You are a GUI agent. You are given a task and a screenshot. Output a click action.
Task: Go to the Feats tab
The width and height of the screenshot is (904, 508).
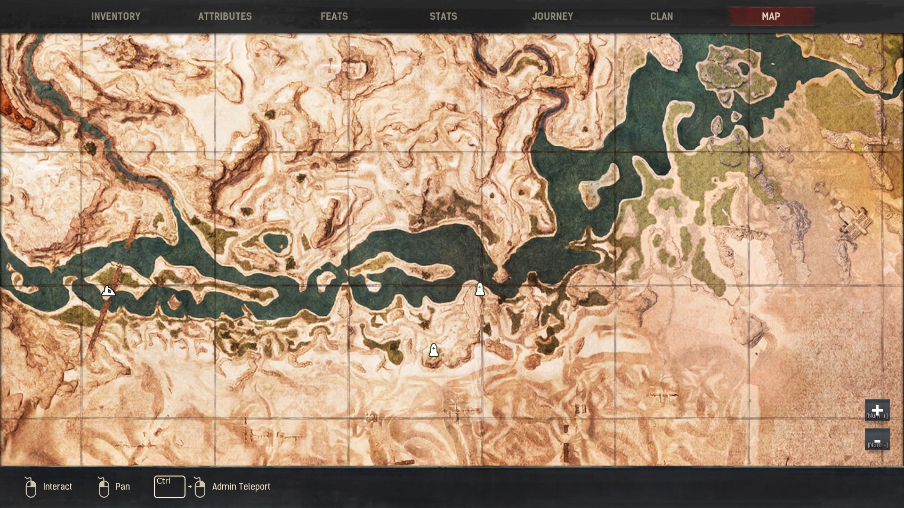(334, 16)
